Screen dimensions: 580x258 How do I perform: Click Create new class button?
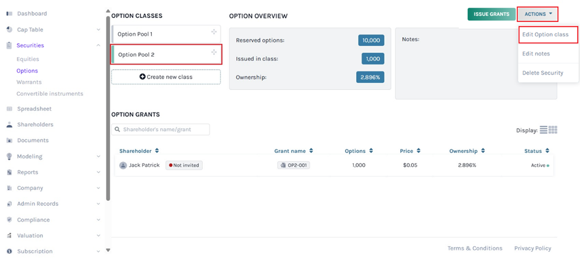166,77
